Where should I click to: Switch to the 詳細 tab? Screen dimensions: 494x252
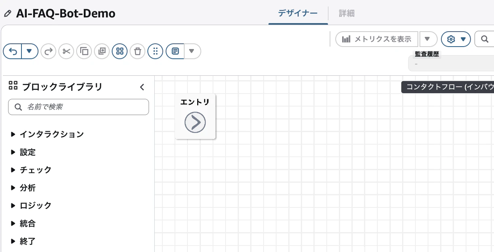pos(347,13)
